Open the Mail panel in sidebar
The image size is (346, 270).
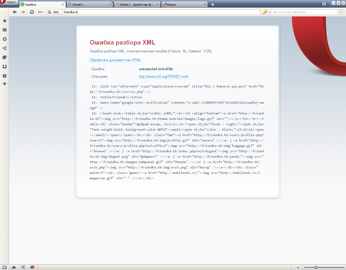[5, 30]
